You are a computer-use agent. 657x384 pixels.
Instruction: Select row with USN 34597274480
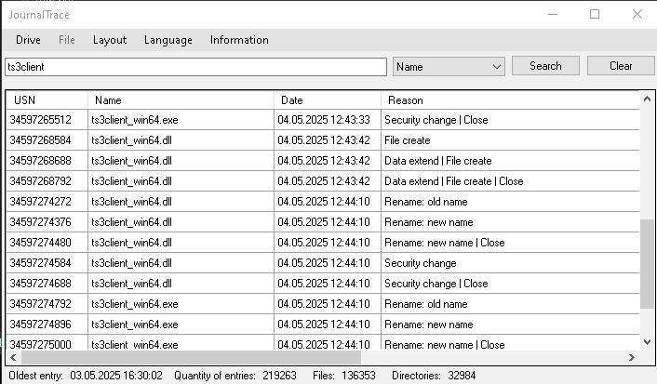(323, 243)
